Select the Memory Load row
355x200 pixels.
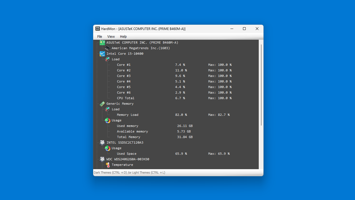(x=173, y=115)
